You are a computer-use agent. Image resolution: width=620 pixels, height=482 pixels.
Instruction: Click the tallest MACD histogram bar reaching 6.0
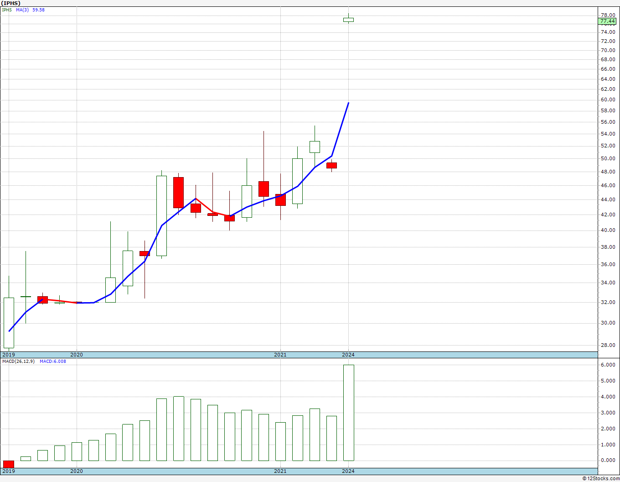pos(348,413)
